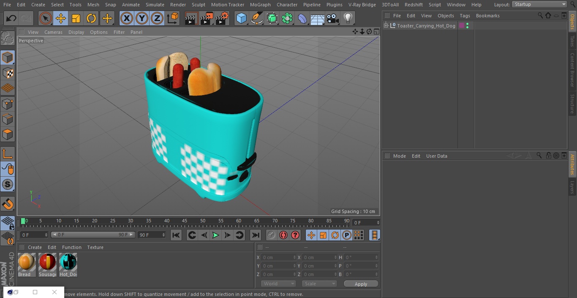
Task: Jump to the animation start
Action: click(x=176, y=235)
